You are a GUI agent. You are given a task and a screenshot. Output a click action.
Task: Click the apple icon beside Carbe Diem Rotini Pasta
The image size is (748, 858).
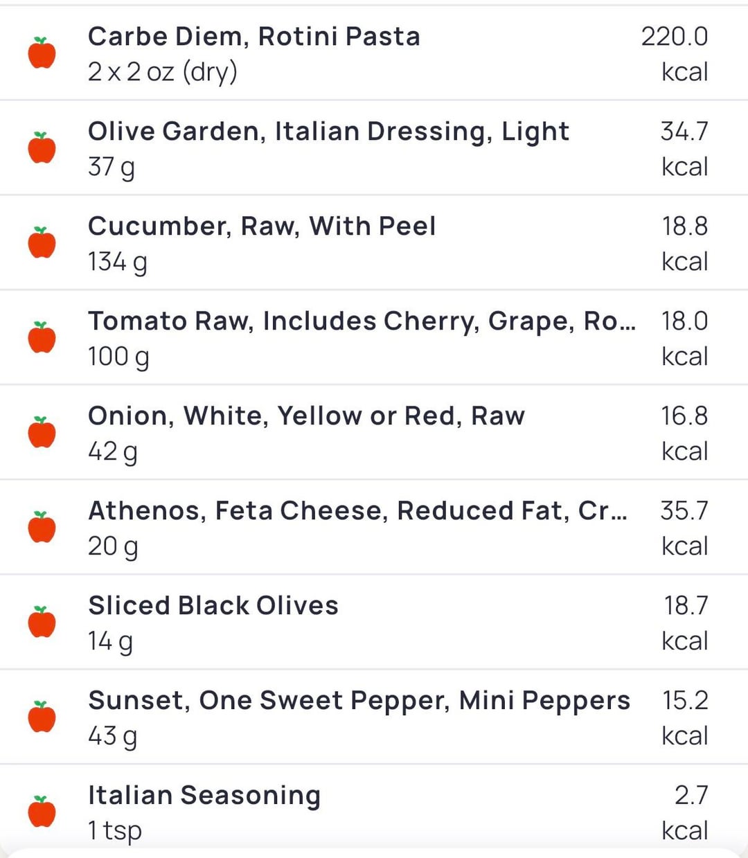[x=42, y=53]
